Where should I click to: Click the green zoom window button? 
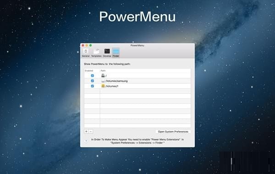click(90, 45)
